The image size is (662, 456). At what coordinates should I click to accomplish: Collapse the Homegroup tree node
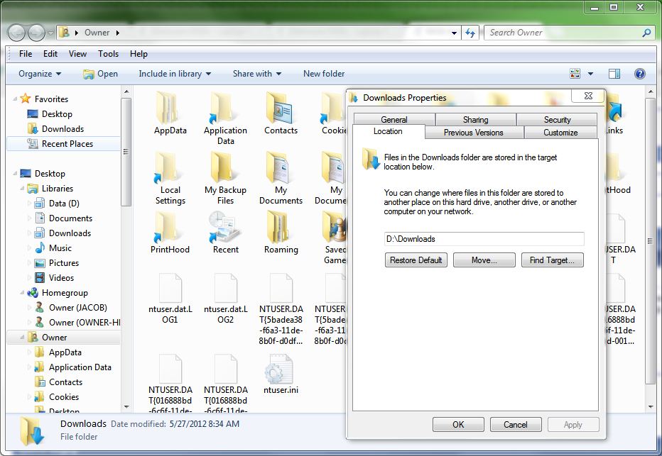[22, 292]
